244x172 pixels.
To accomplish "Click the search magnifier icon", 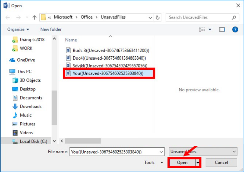I will pos(234,17).
